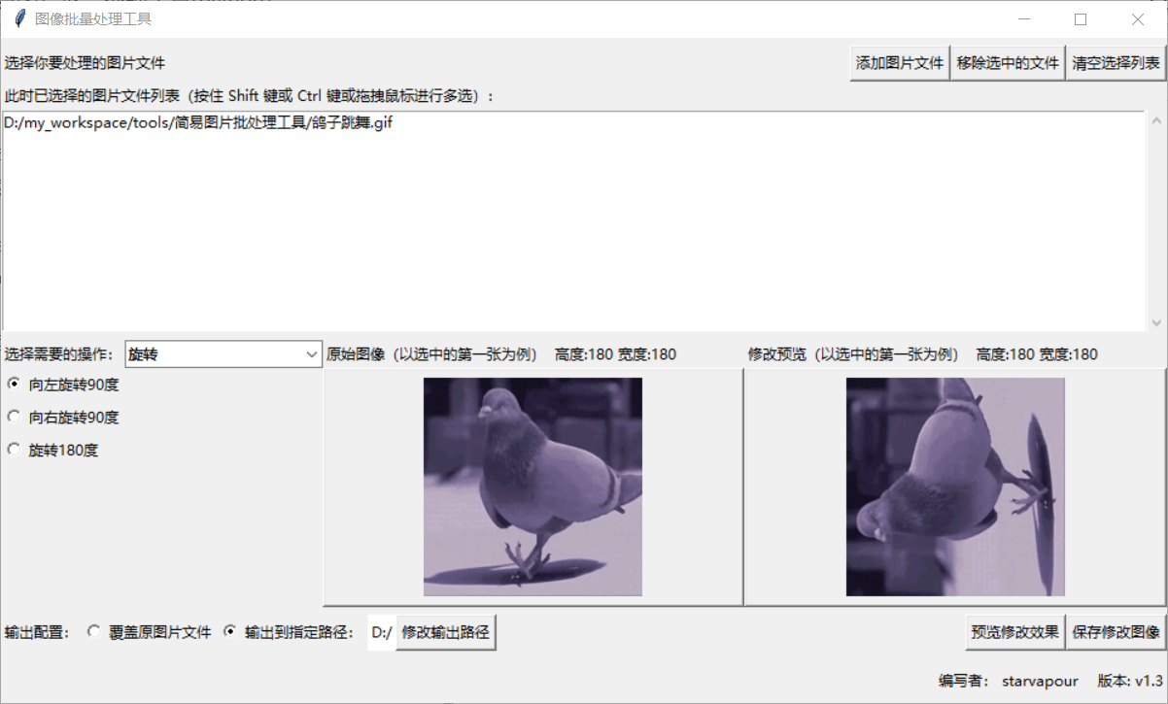
Task: Click the 清空选择列表 button
Action: click(1116, 62)
